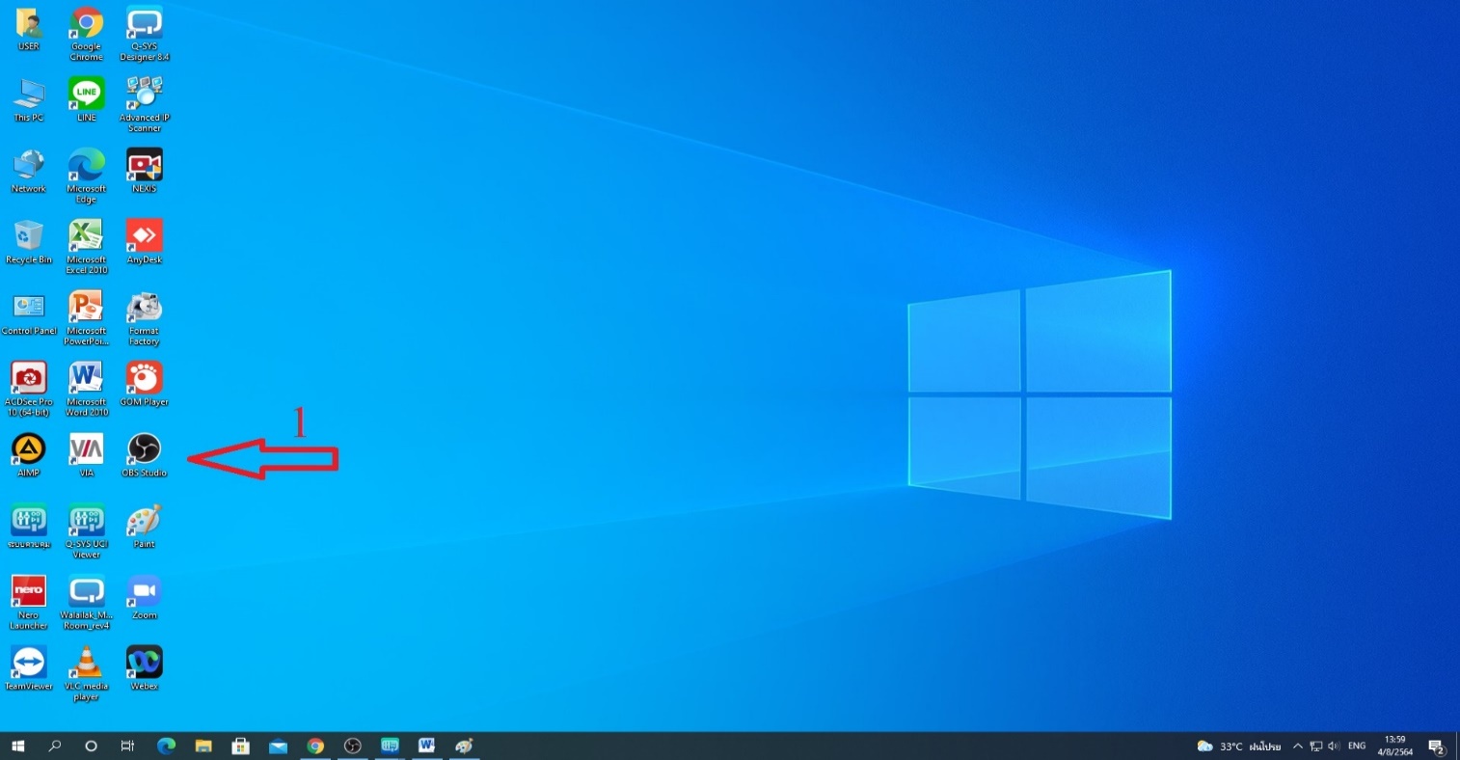Open the Action Center notifications
Image resolution: width=1460 pixels, height=760 pixels.
point(1436,746)
